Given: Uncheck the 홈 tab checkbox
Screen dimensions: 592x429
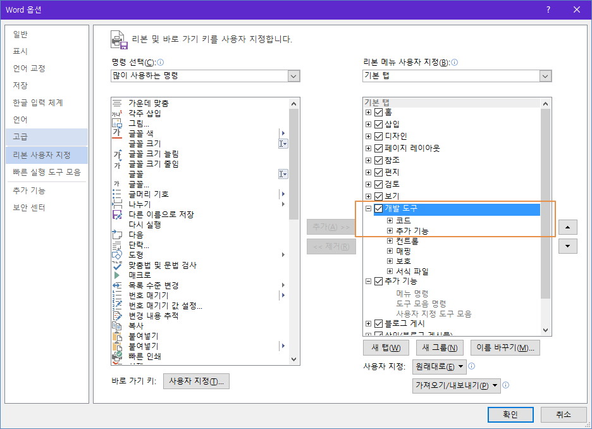Looking at the screenshot, I should [x=378, y=112].
